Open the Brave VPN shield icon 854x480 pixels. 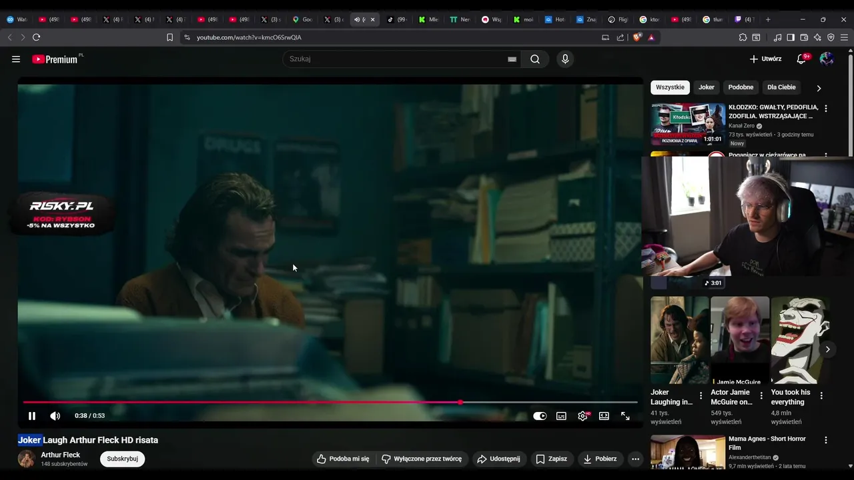[831, 37]
